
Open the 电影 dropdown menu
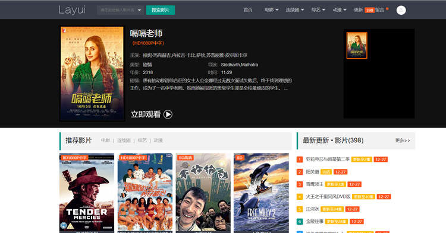click(271, 10)
